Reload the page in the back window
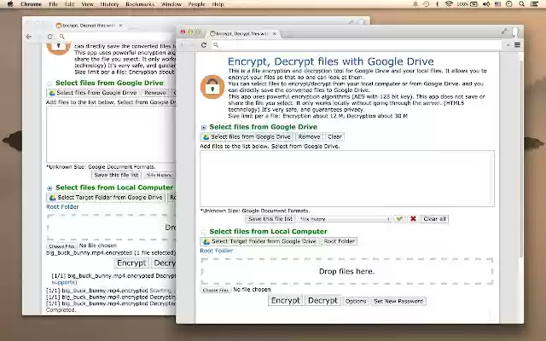 pyautogui.click(x=50, y=37)
